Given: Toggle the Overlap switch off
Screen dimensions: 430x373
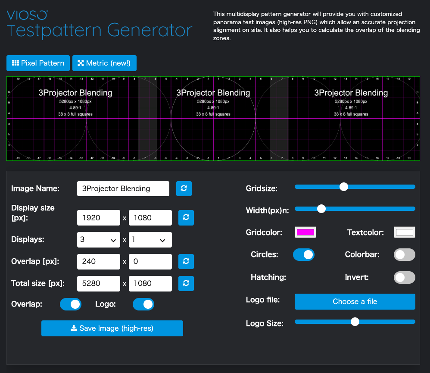Looking at the screenshot, I should coord(71,304).
